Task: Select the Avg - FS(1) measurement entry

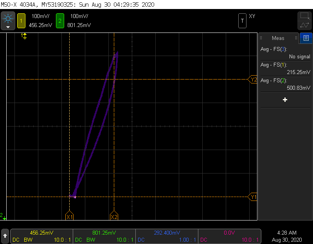Action: 285,69
